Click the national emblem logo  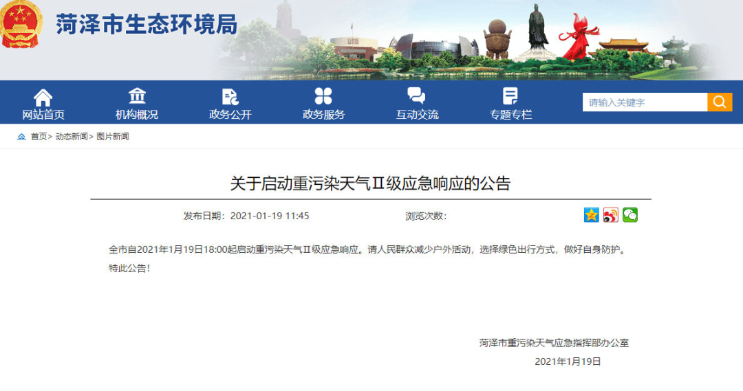[x=22, y=25]
